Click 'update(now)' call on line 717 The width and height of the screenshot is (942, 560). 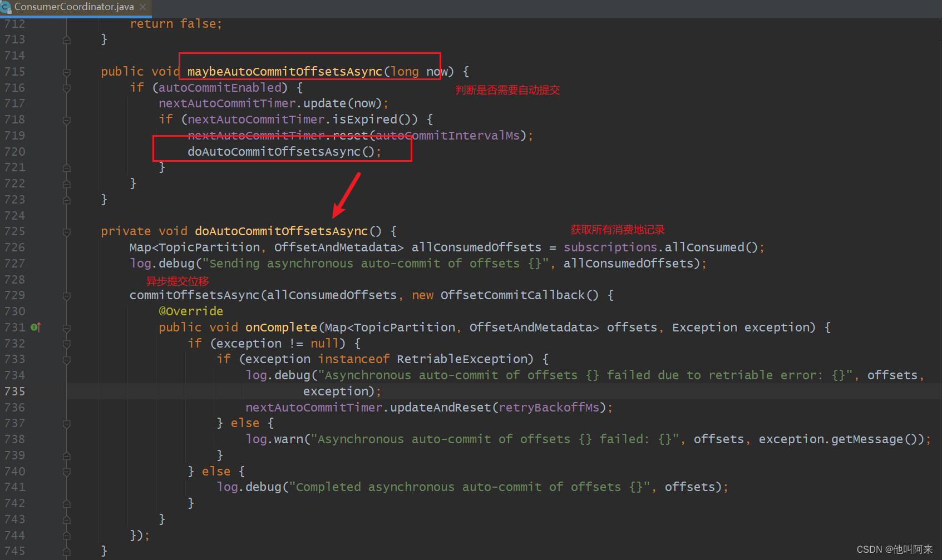(342, 103)
